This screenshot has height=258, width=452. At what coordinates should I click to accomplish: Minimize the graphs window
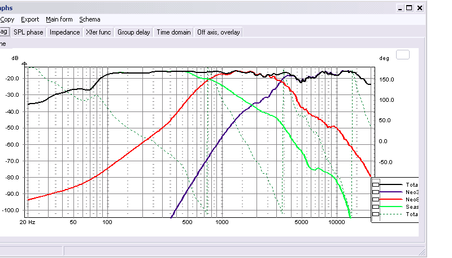click(x=400, y=8)
